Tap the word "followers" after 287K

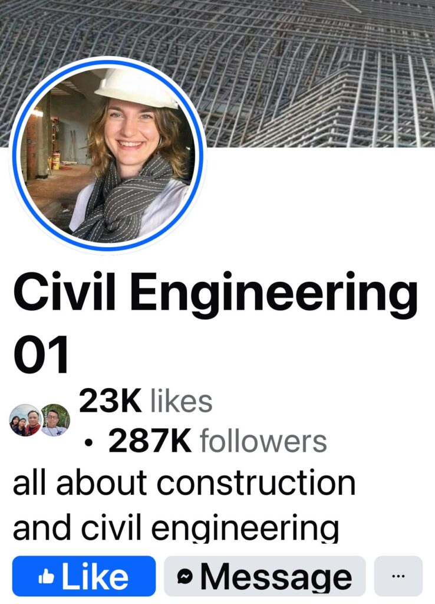[263, 441]
